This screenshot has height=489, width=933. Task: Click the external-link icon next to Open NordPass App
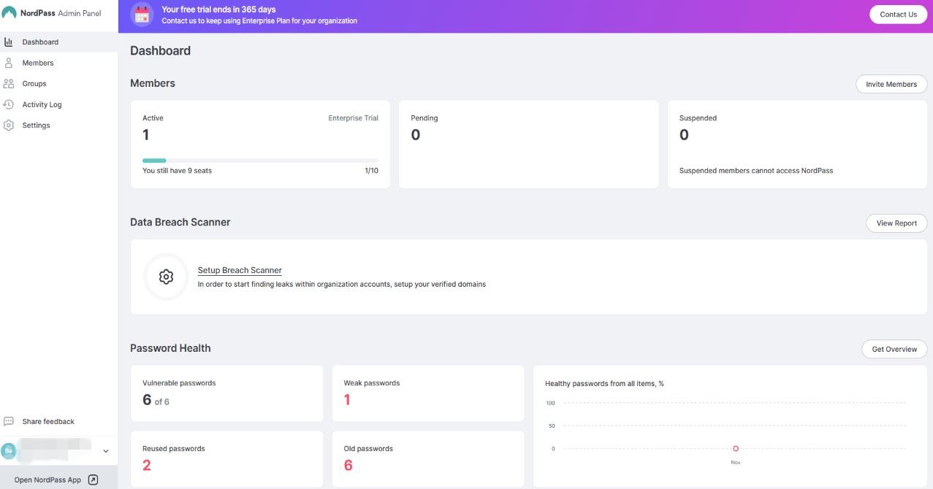click(x=93, y=480)
